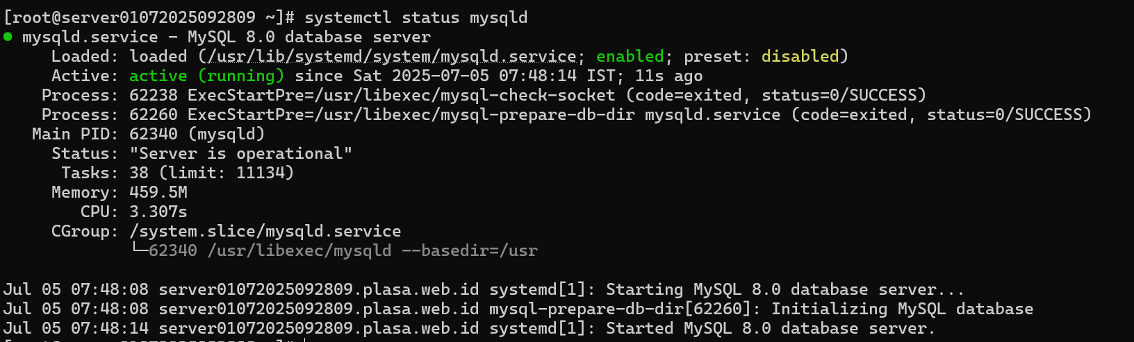Click the /system.slice/mysqld.service CGroup path
Viewport: 1134px width, 342px height.
coord(265,231)
